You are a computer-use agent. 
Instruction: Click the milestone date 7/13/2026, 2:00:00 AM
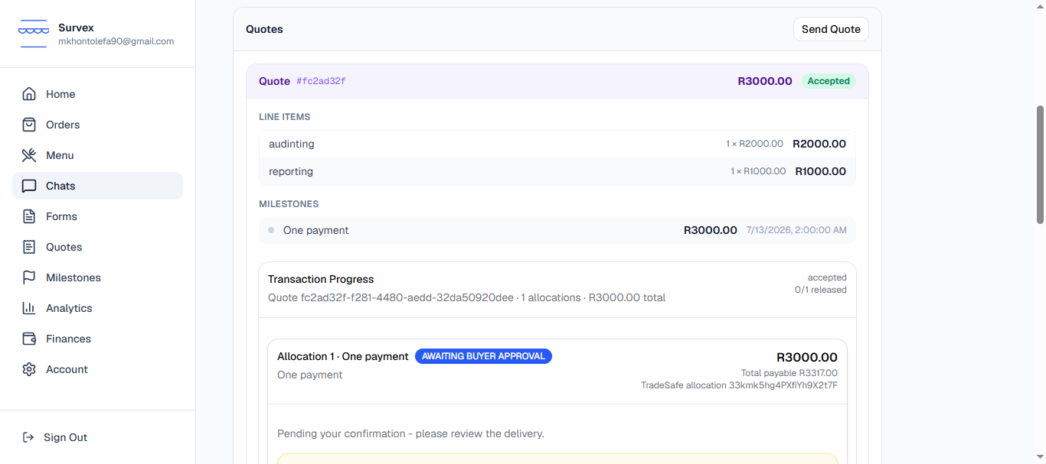coord(796,230)
